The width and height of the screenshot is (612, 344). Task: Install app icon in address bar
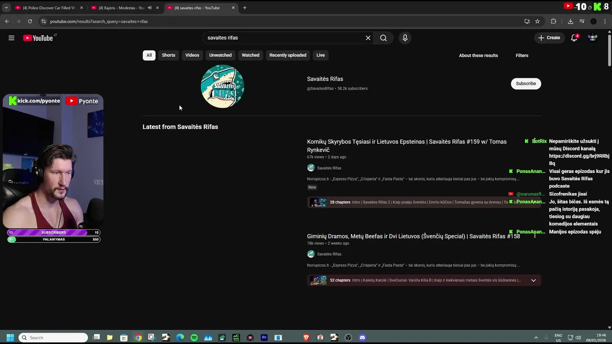527,21
